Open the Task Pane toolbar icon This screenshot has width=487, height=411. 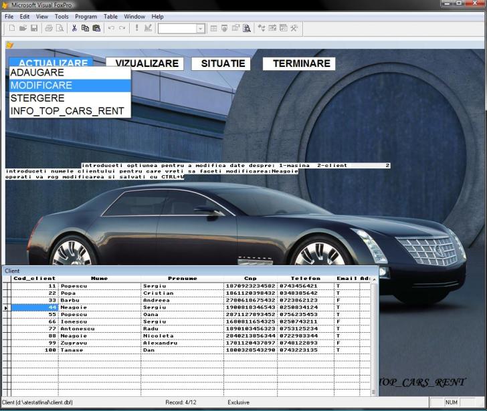click(283, 28)
